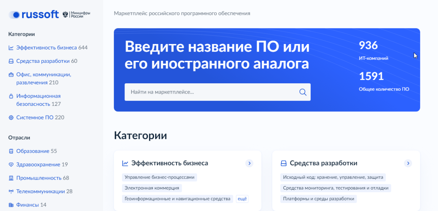
Task: Open the Средства разработки card title
Action: point(324,163)
